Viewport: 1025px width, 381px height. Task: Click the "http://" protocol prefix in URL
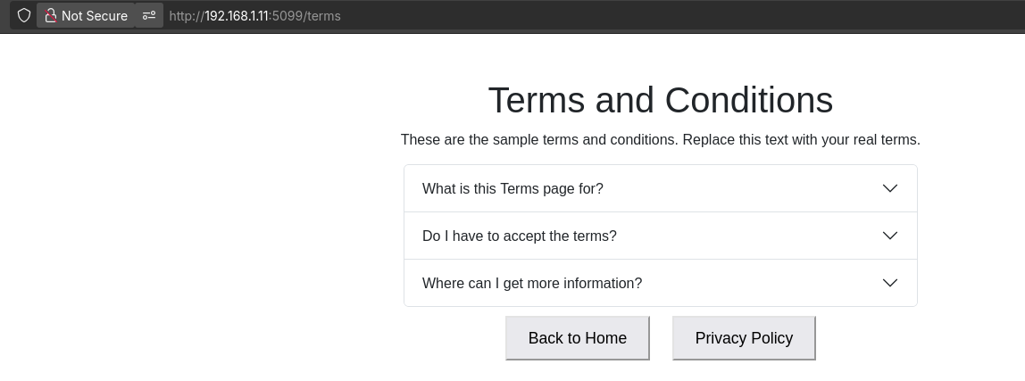pos(187,16)
